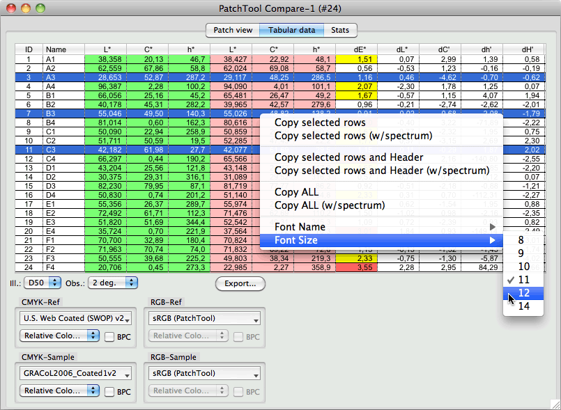Check the BPC box under RGB-Ref
Viewport: 561px width, 410px height.
238,336
